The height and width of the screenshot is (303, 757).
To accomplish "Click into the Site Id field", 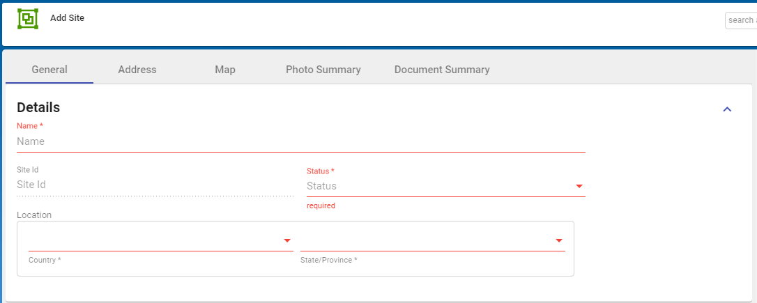I will pyautogui.click(x=155, y=185).
